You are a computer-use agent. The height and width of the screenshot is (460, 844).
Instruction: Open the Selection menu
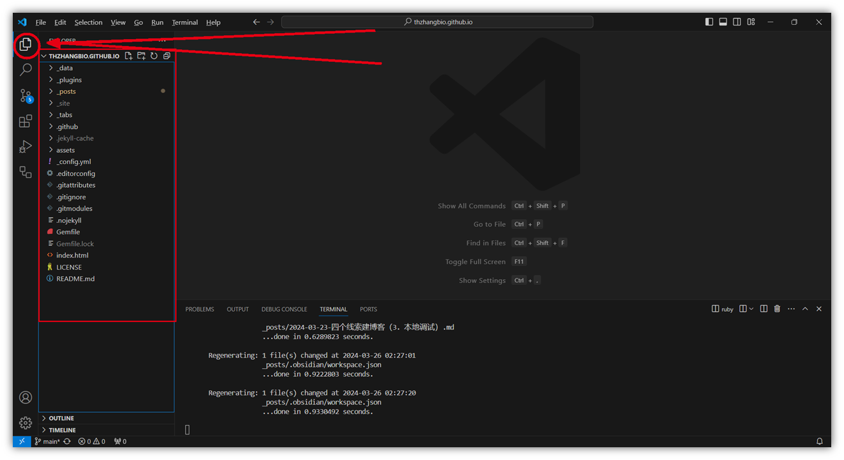click(x=88, y=22)
